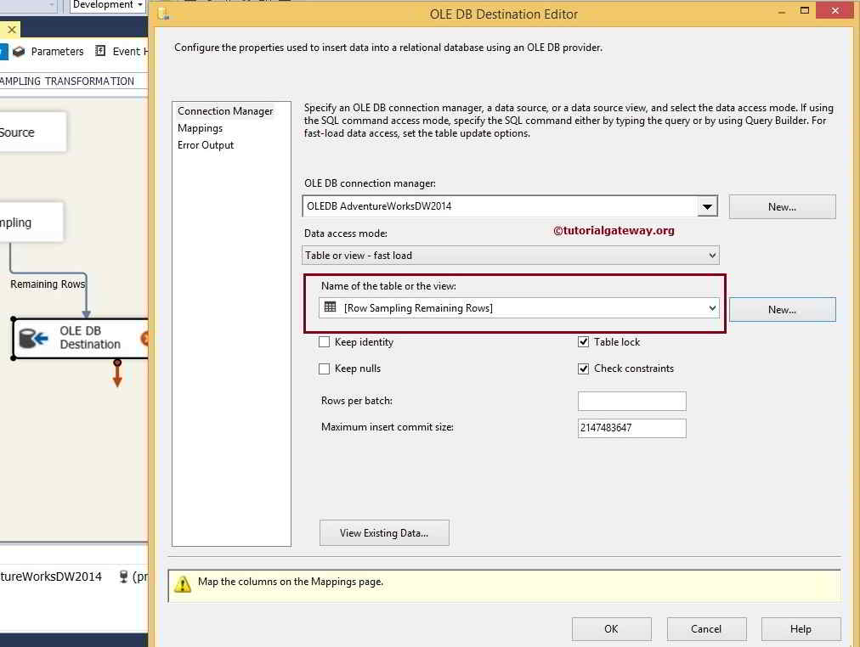Screen dimensions: 860x647
Task: Disable the Table lock checkbox
Action: point(583,341)
